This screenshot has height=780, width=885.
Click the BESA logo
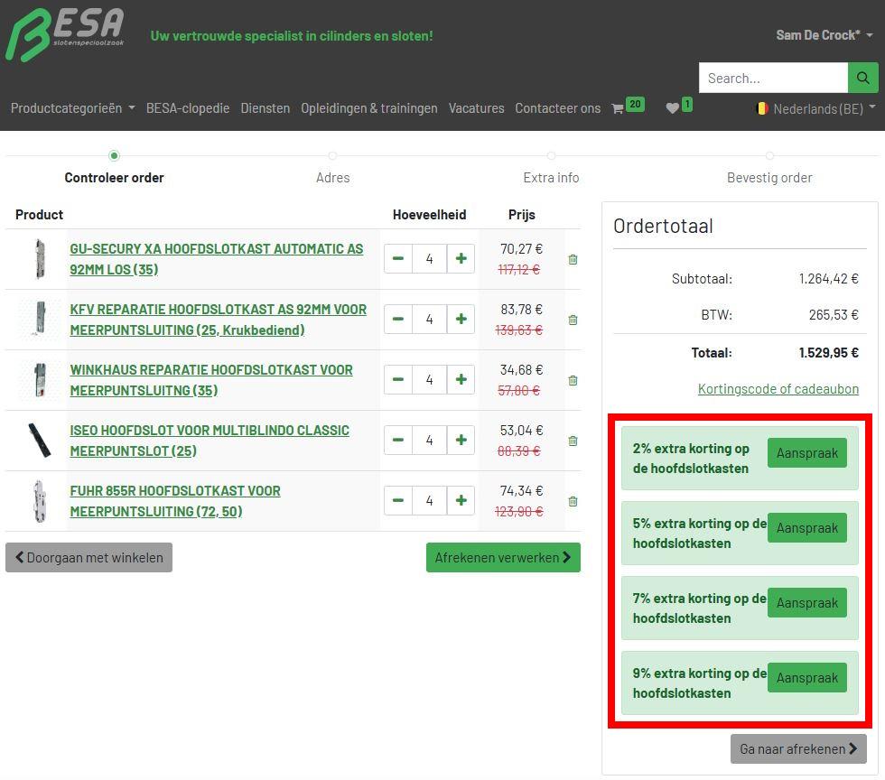pos(64,34)
